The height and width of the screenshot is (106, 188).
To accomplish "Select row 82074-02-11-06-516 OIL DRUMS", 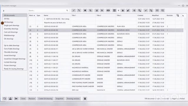I will pyautogui.click(x=106, y=56).
